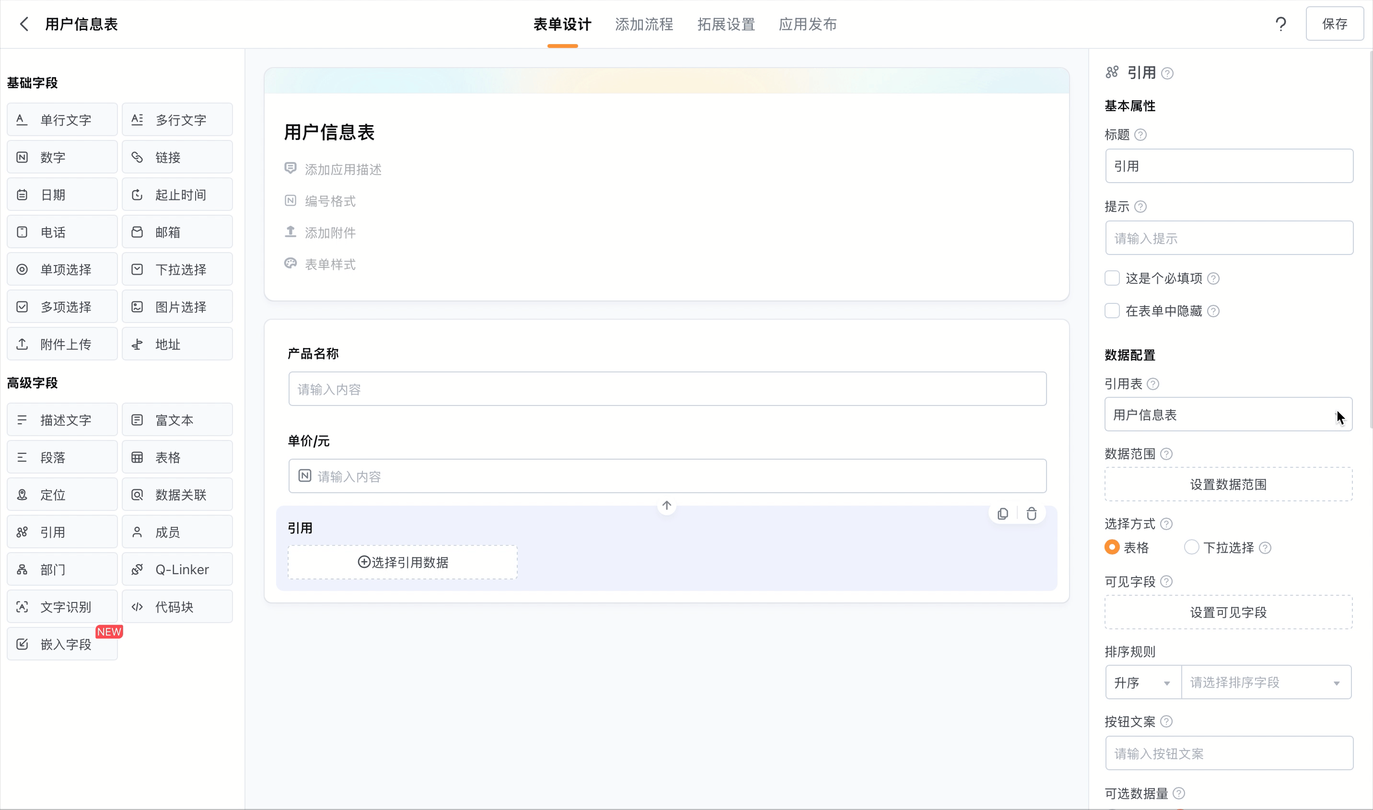Select the 表格 radio option under 选择方式
The height and width of the screenshot is (810, 1373).
[x=1112, y=547]
